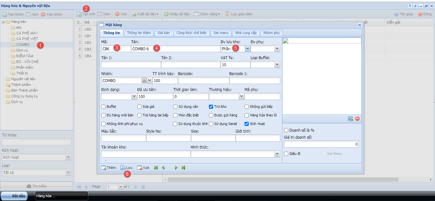Toggle the Món đặc biệt checkbox
Viewport: 435px width, 201px height.
pos(175,115)
